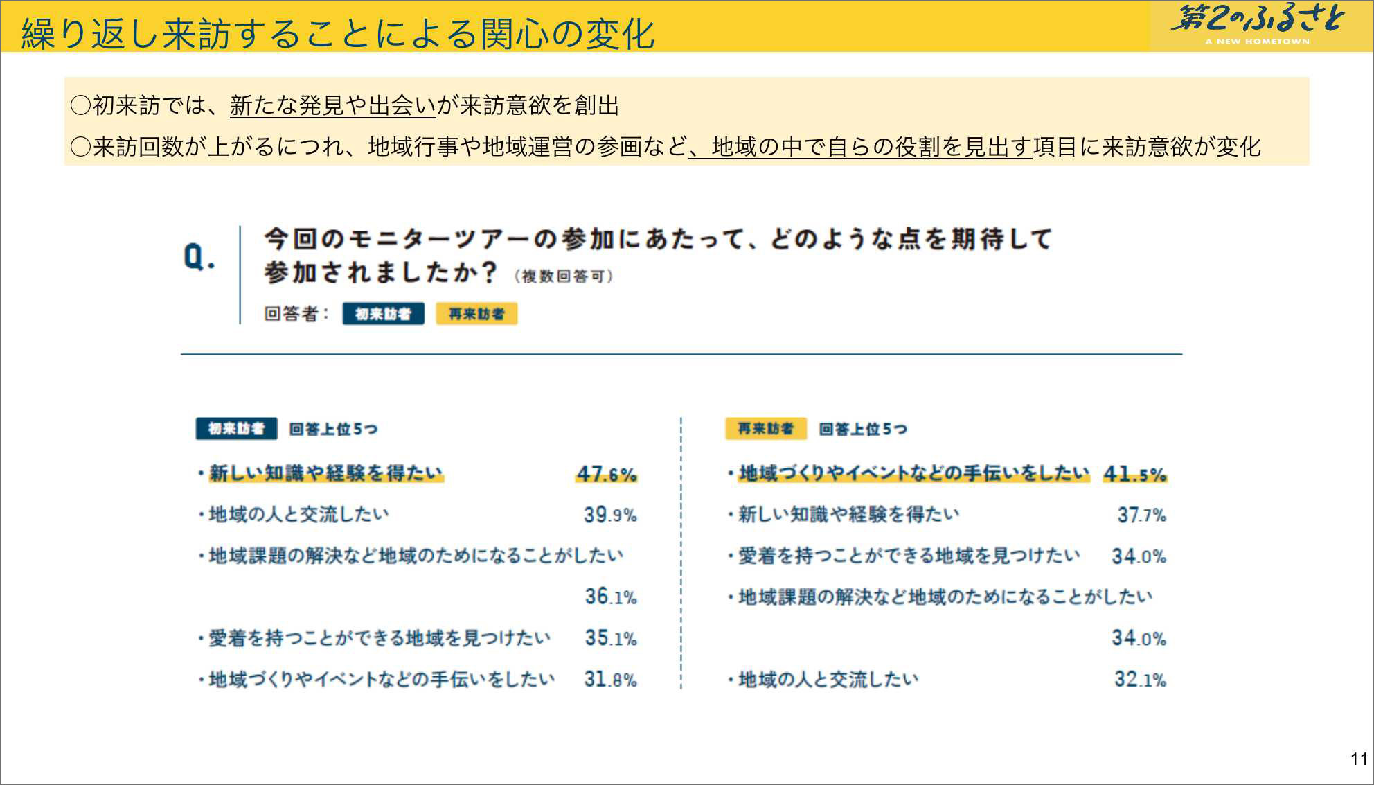Click the 回答上位5つ label in the right column
This screenshot has width=1374, height=785.
click(863, 429)
